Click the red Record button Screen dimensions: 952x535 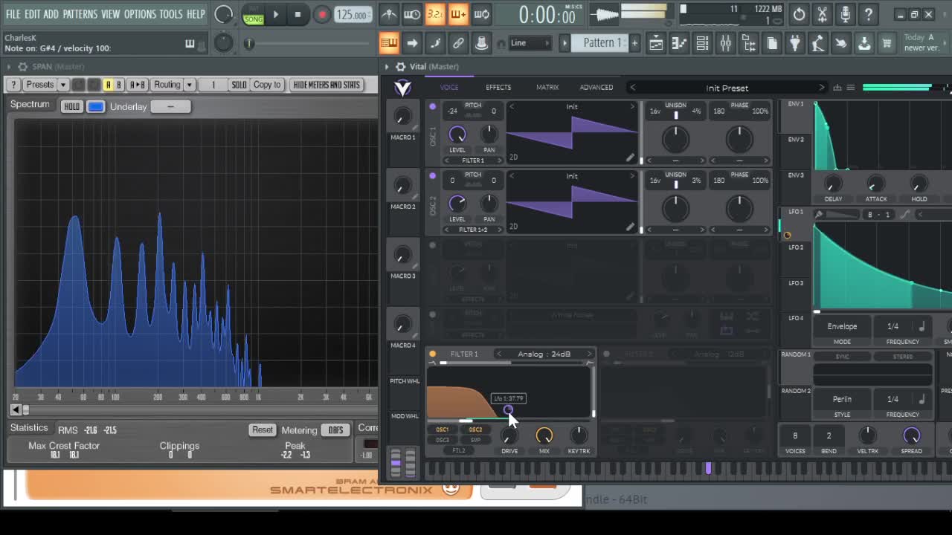[x=322, y=14]
